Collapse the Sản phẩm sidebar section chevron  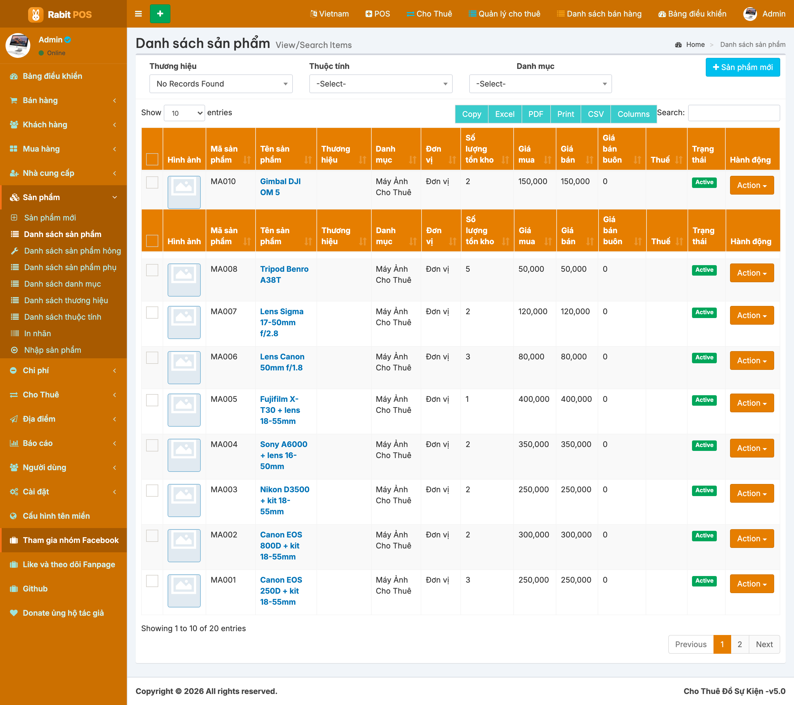[x=115, y=197]
